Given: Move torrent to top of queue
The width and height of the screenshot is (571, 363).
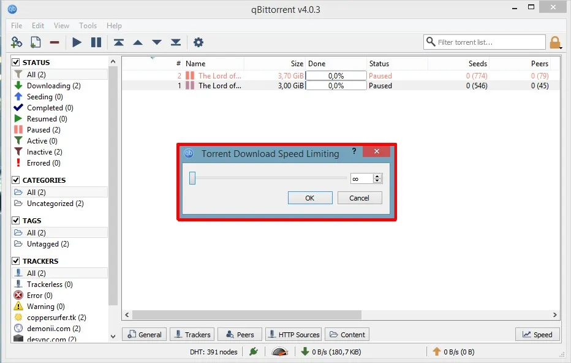Looking at the screenshot, I should coord(119,42).
